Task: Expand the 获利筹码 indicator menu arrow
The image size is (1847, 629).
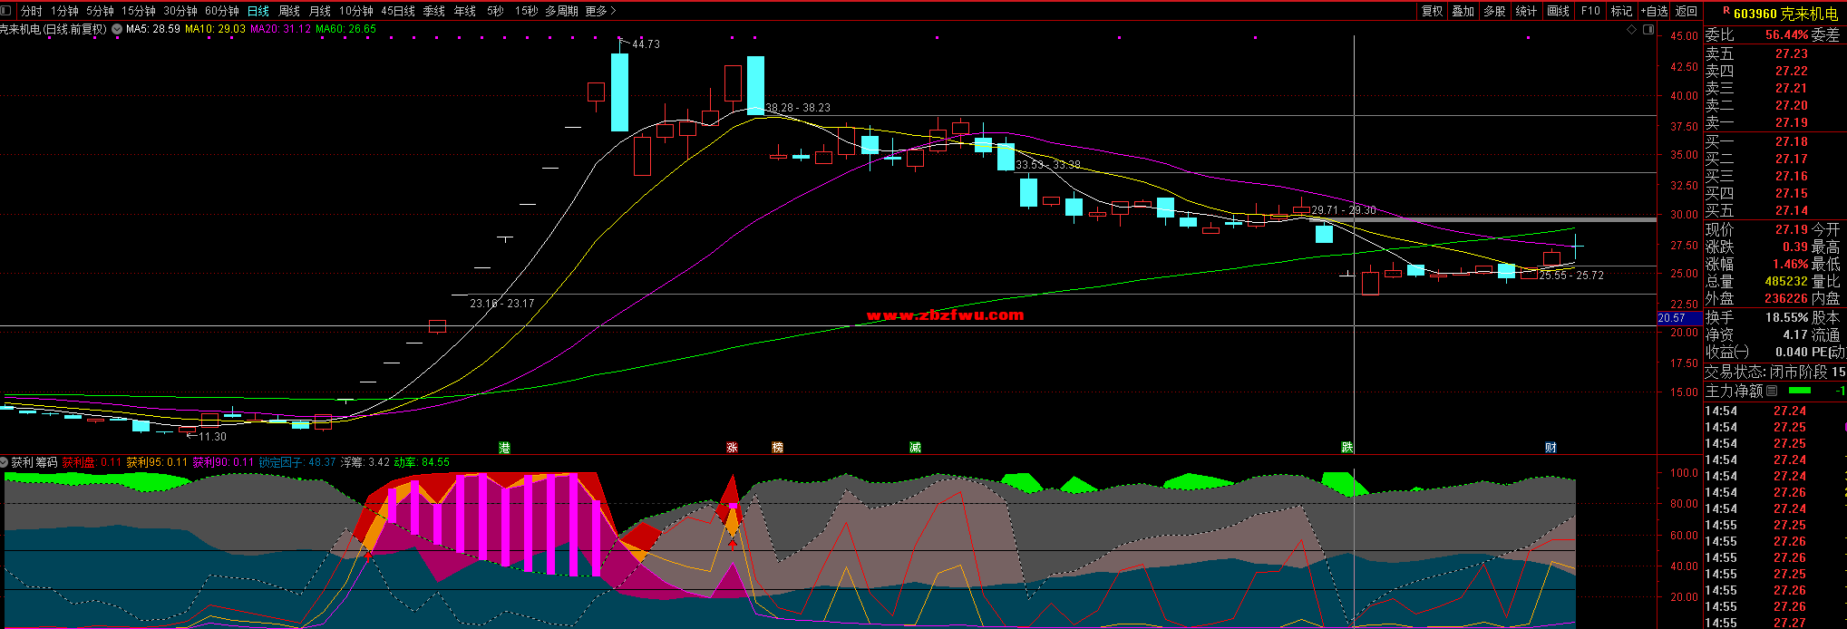Action: pyautogui.click(x=5, y=462)
